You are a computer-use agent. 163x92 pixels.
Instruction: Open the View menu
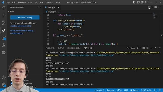point(30,2)
